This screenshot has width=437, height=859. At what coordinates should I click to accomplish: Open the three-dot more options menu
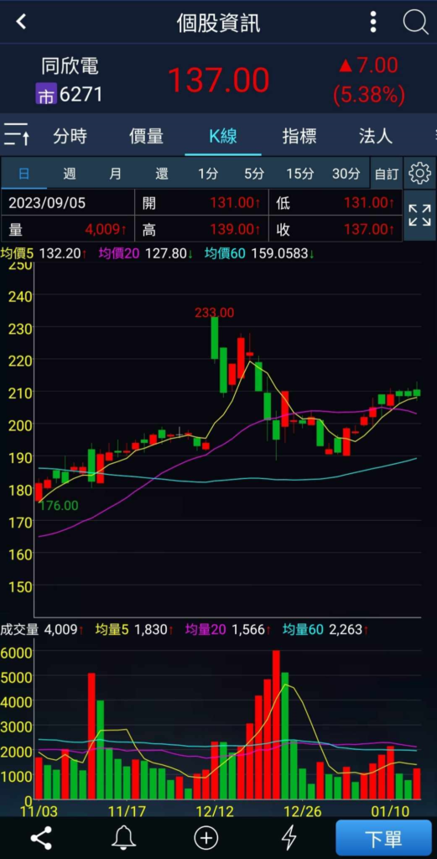click(373, 22)
